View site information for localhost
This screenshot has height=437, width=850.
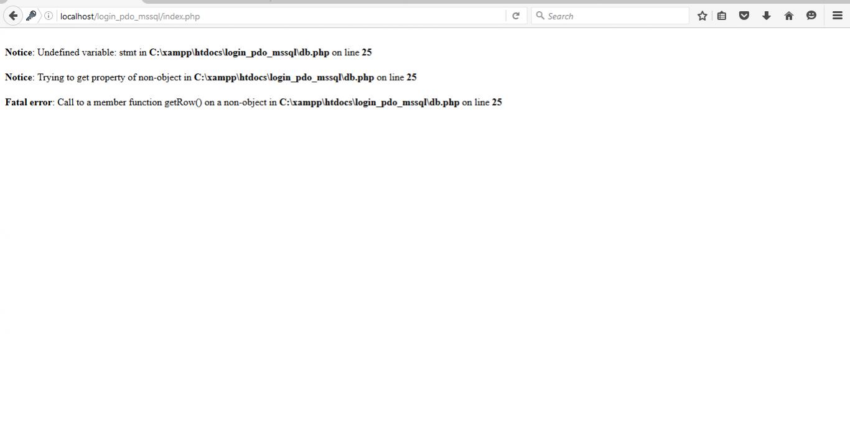48,16
